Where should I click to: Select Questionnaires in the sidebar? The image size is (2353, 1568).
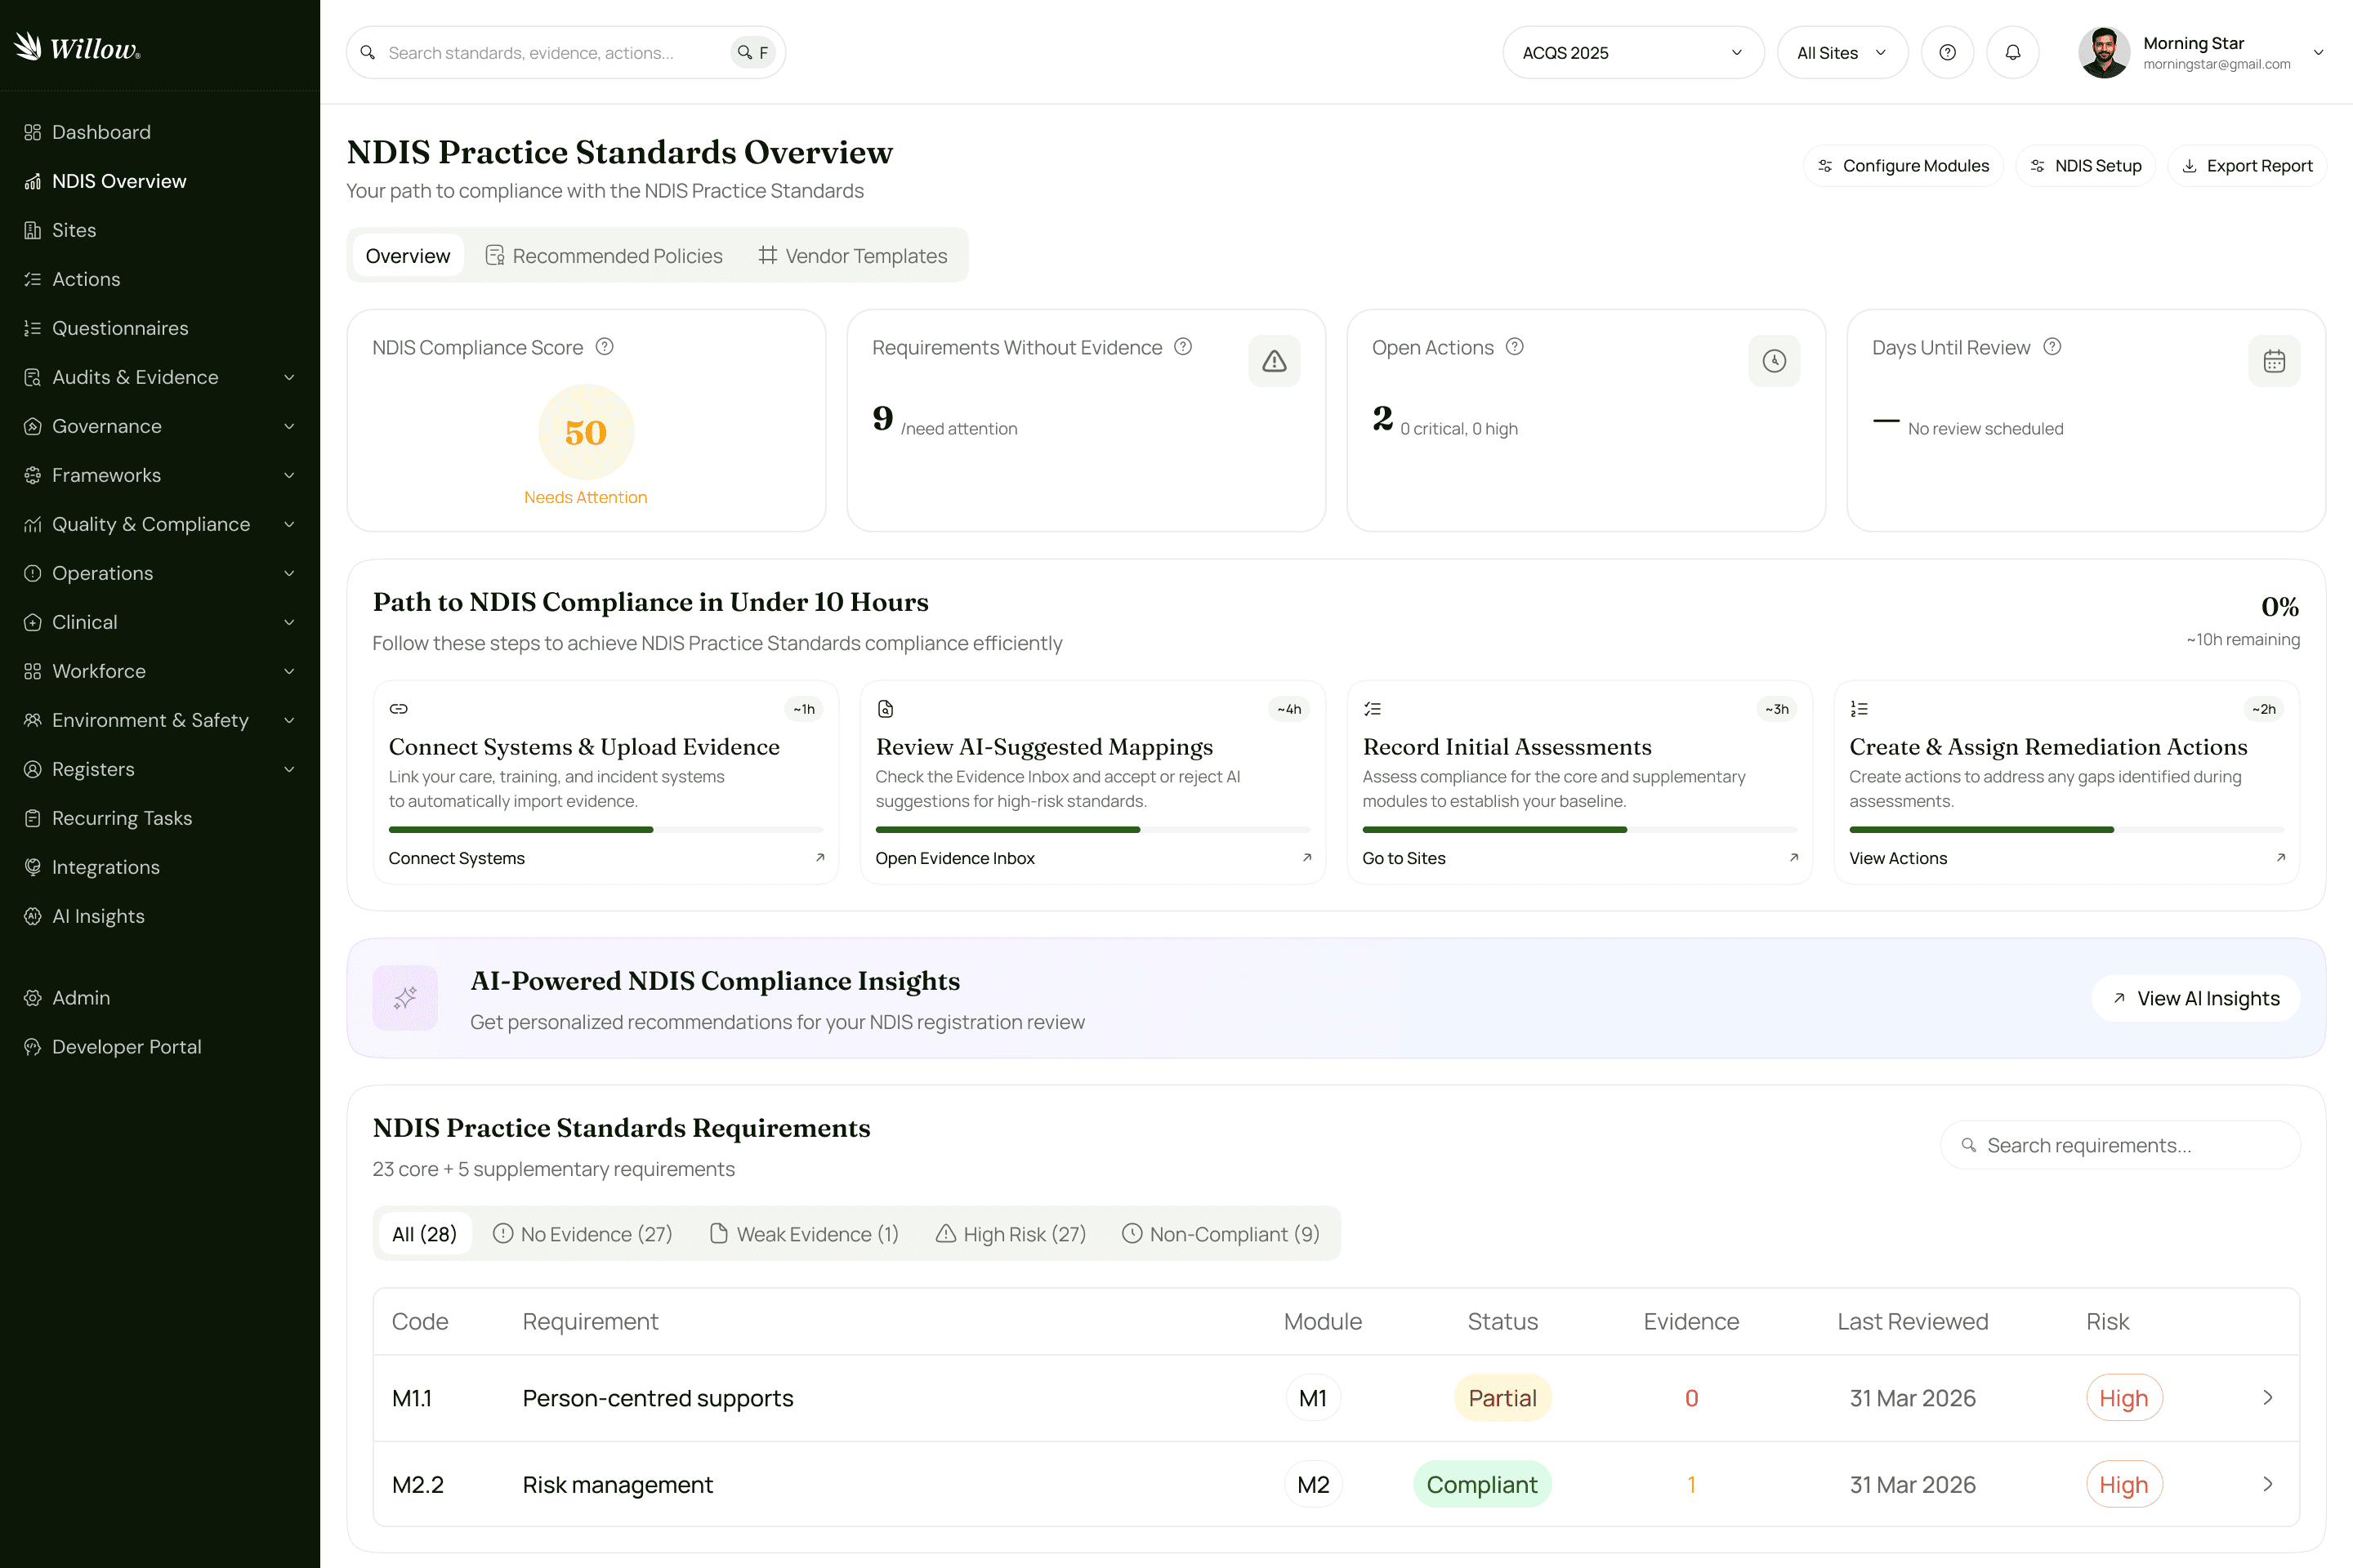coord(120,328)
